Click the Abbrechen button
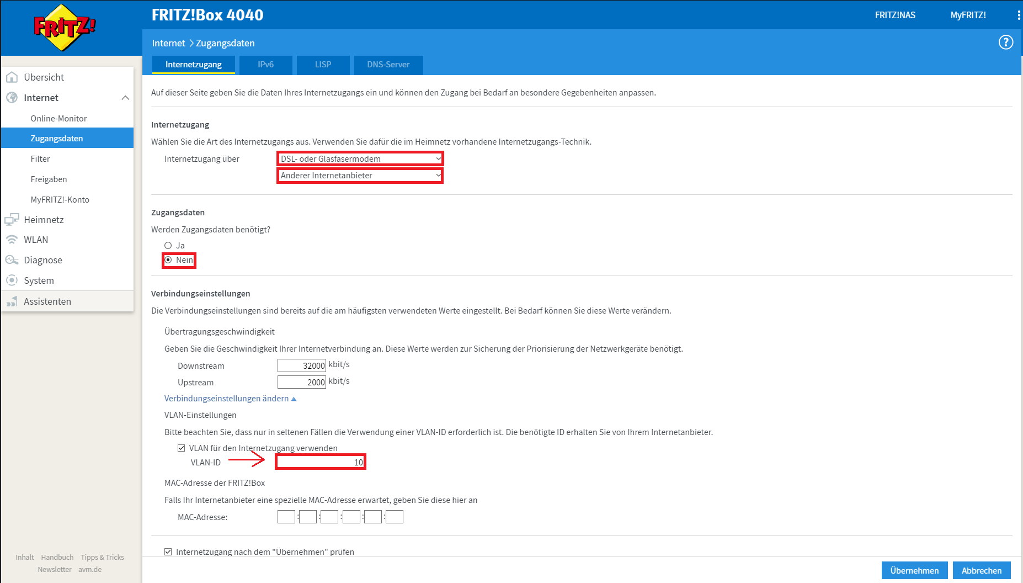 pos(982,570)
